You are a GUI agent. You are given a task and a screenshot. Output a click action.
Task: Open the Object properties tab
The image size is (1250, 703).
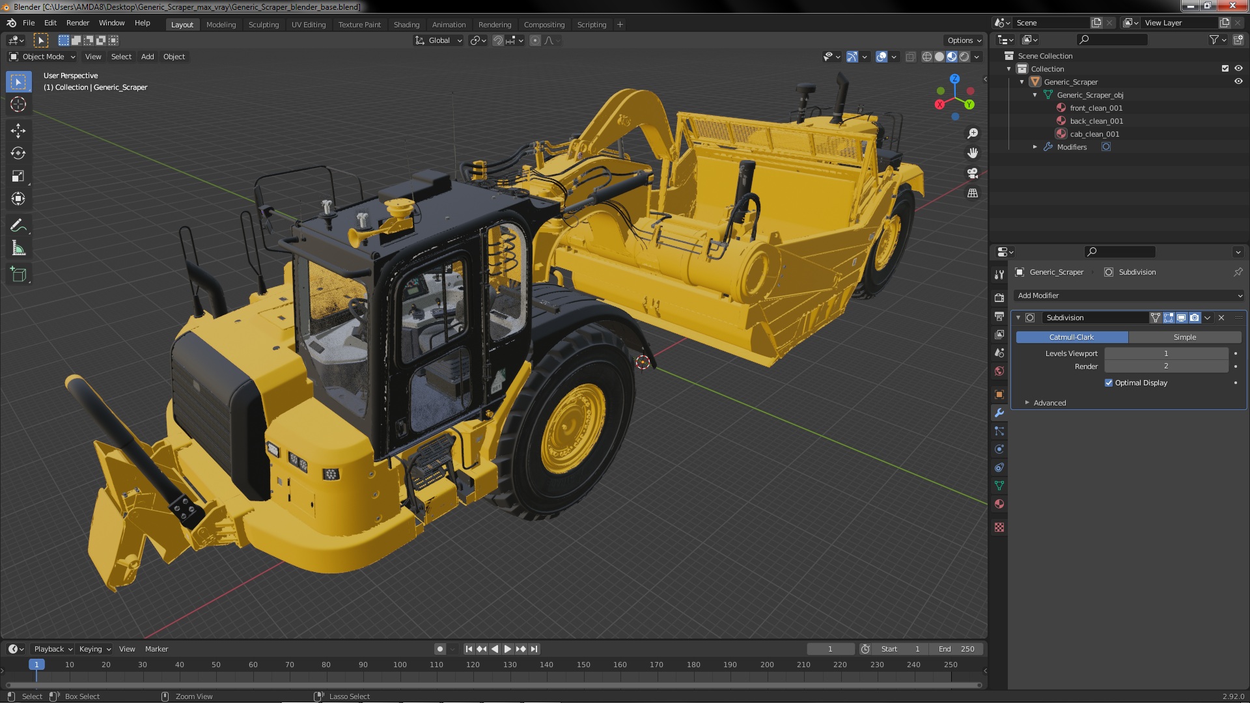click(999, 394)
